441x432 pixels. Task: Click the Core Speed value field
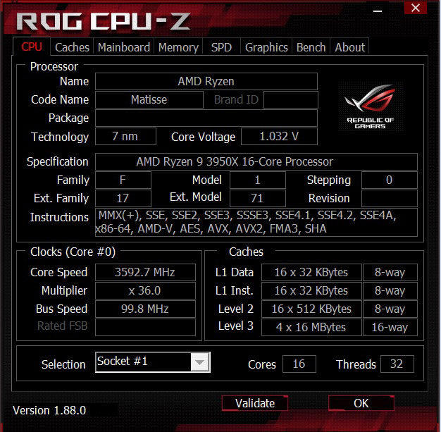coord(145,272)
